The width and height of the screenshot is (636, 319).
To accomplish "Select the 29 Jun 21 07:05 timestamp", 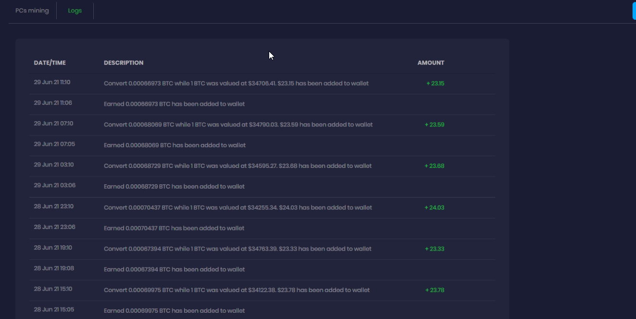I will click(x=54, y=144).
